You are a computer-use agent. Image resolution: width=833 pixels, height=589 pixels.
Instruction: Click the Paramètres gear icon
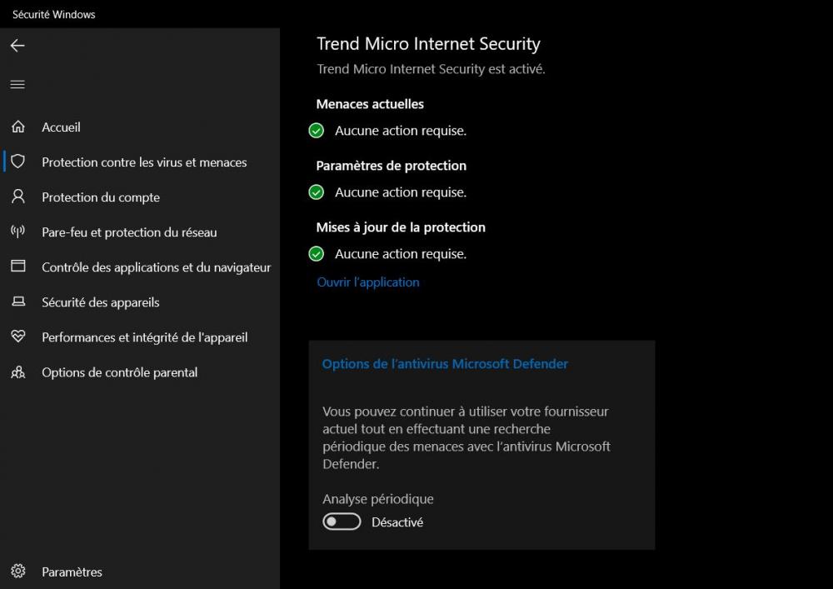point(17,572)
